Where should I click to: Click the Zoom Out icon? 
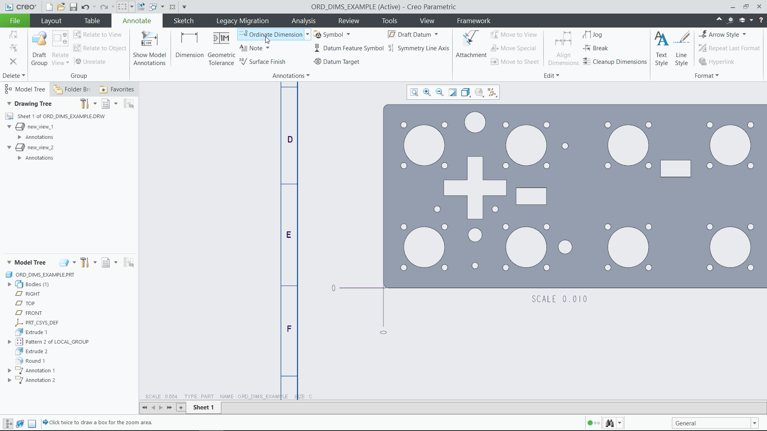[440, 93]
